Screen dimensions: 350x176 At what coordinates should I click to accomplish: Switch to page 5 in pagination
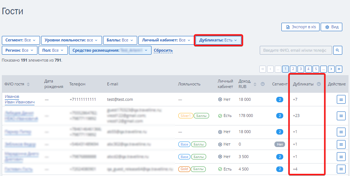point(316,69)
